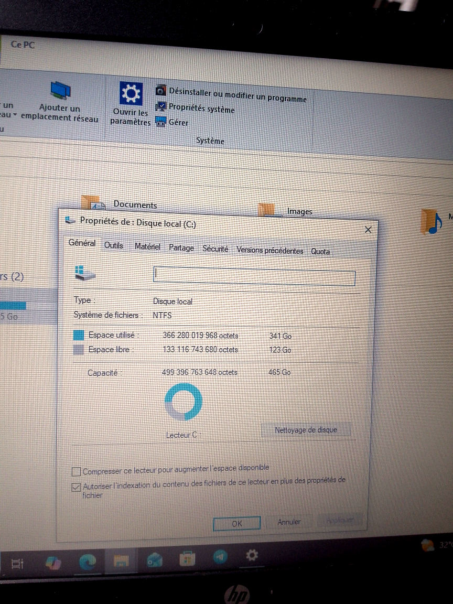
Task: Switch to the Outils tab
Action: [x=114, y=245]
